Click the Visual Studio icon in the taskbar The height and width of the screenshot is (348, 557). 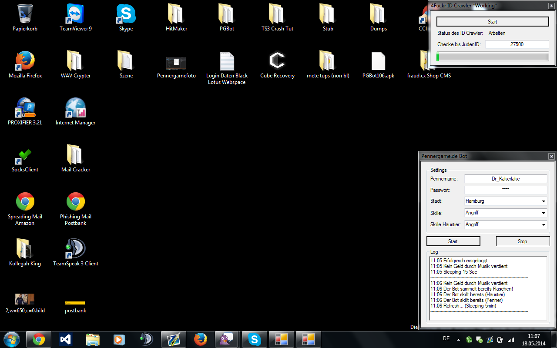point(65,339)
